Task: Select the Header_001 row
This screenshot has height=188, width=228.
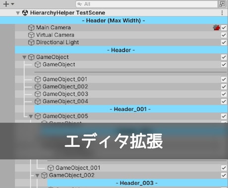Action: [x=131, y=109]
